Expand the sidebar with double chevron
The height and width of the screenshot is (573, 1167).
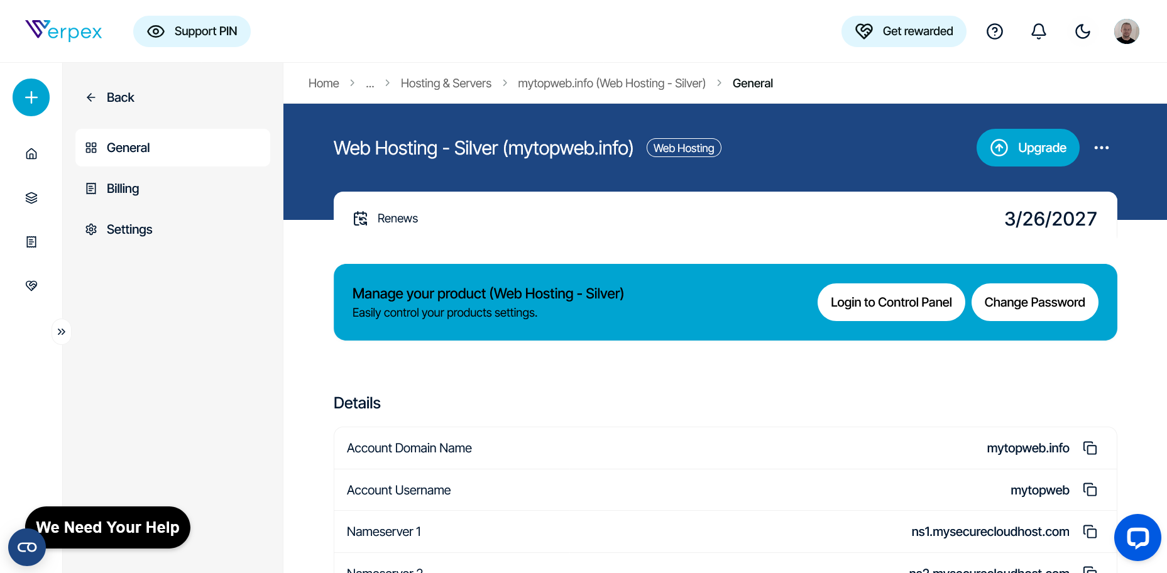click(62, 332)
